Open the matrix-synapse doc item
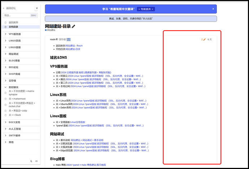The width and height of the screenshot is (249, 169). tap(22, 93)
